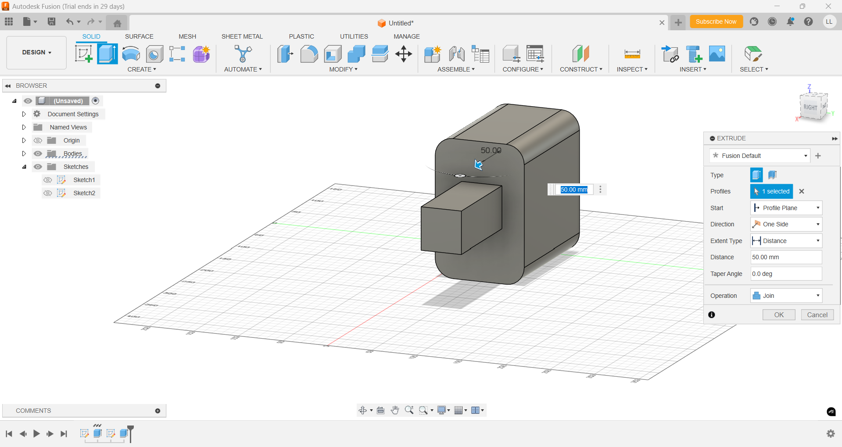Toggle visibility of the Unsaved root component
The width and height of the screenshot is (842, 447).
coord(28,101)
